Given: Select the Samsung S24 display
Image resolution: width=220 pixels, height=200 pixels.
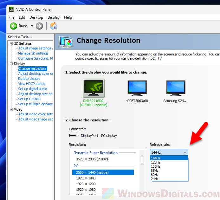Looking at the screenshot, I should pos(176,88).
